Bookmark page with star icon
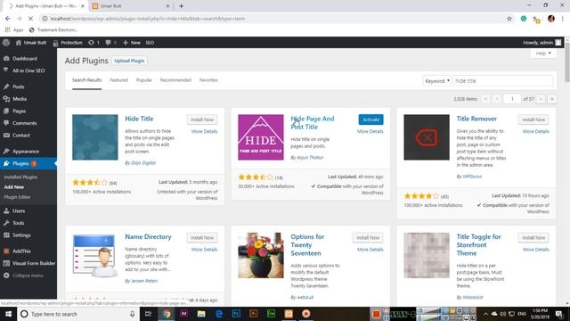570x321 pixels. point(509,19)
